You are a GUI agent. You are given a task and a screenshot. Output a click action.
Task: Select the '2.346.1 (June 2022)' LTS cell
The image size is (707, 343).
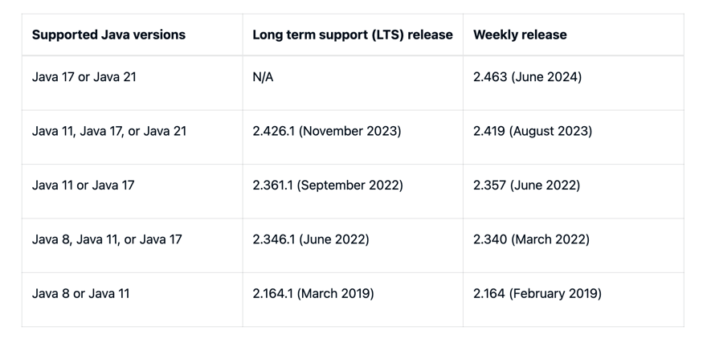pyautogui.click(x=310, y=239)
